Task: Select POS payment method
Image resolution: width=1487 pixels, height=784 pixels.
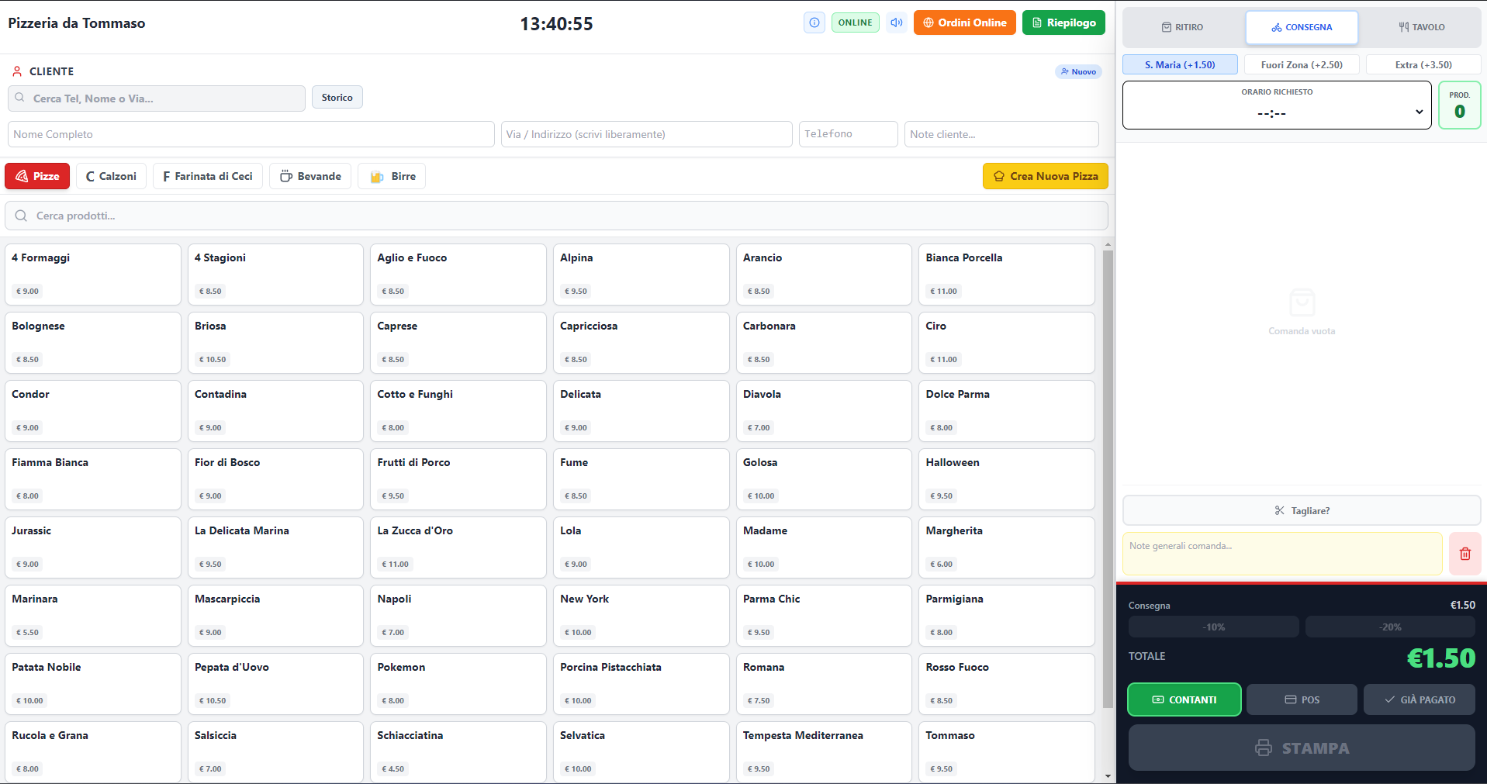Action: [x=1302, y=699]
